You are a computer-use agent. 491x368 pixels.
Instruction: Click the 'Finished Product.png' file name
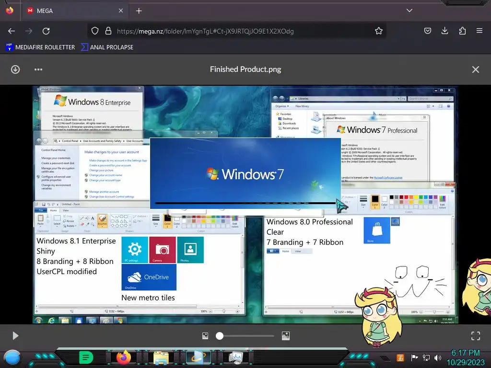245,69
